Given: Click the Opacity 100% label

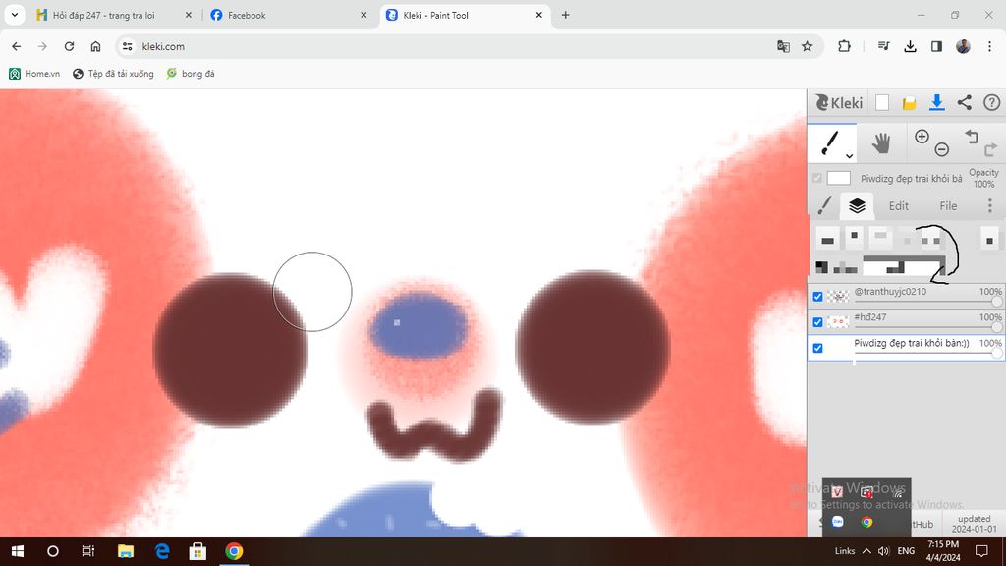Looking at the screenshot, I should pos(983,179).
